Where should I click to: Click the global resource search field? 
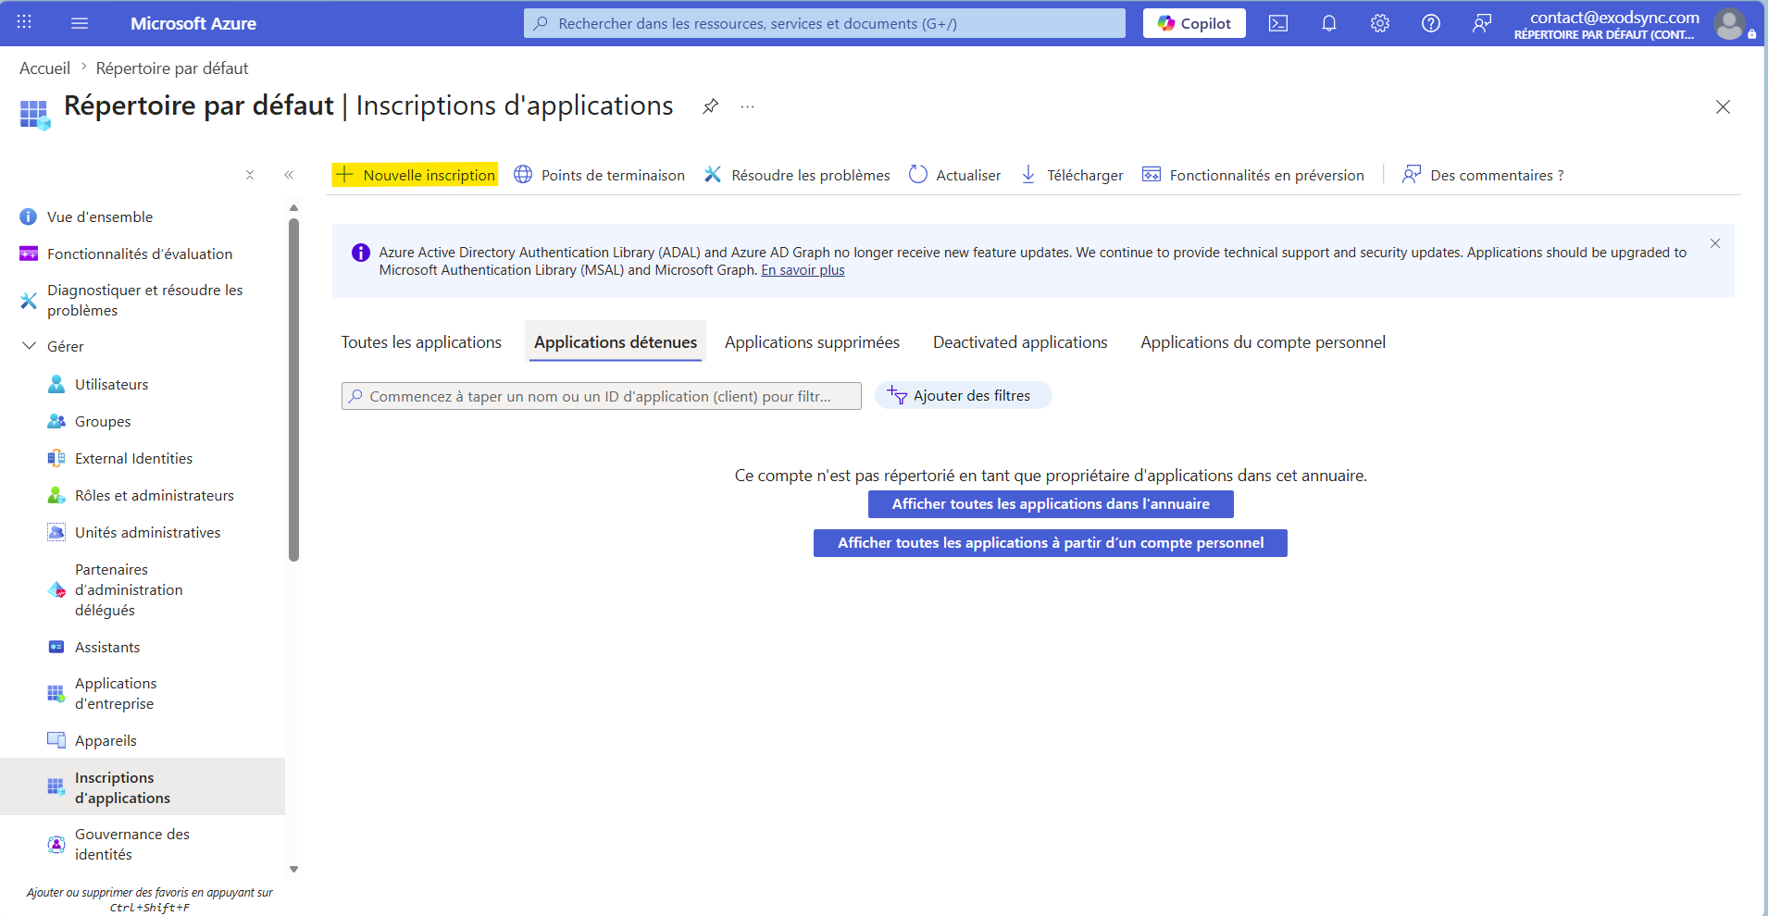825,23
